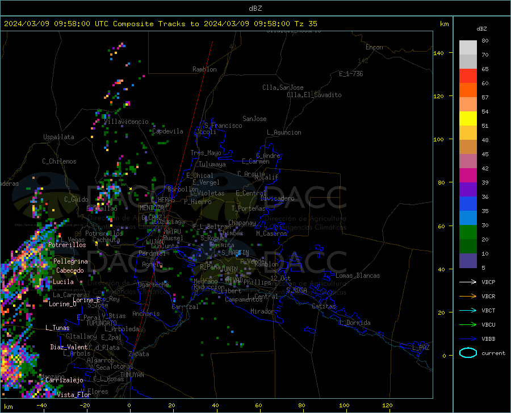Viewport: 511px width, 413px height.
Task: Click the 100 tick on the vertical km axis
Action: click(438, 139)
